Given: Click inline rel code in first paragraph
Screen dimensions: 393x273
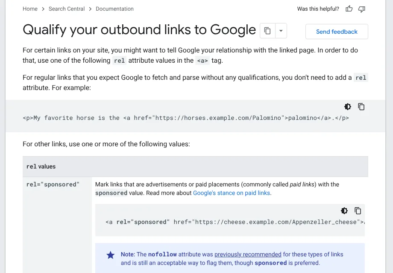Looking at the screenshot, I should pos(119,61).
